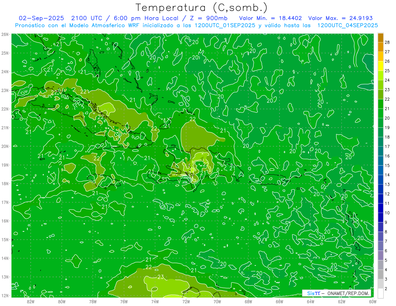Pick the yellow swatch between 25 and 26
The width and height of the screenshot is (396, 306).
click(x=380, y=66)
